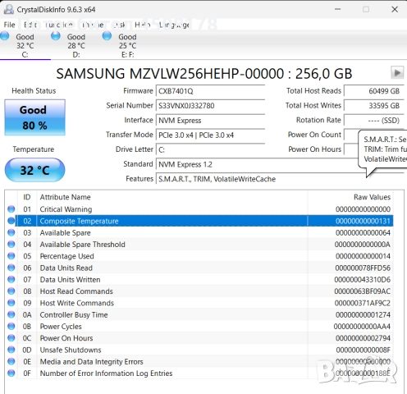The width and height of the screenshot is (407, 394).
Task: Click the status orb of Host Write Commands row
Action: [x=11, y=303]
